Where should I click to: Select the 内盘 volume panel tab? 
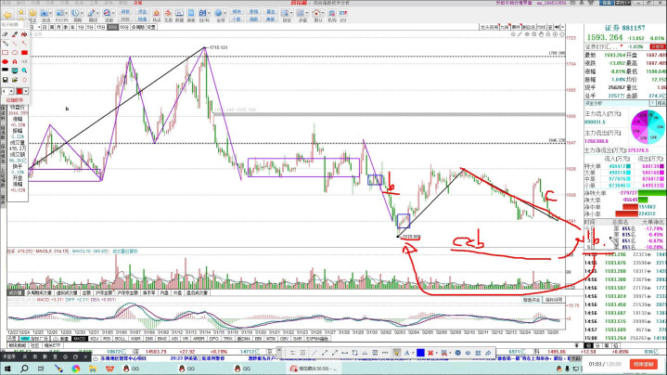[x=164, y=292]
